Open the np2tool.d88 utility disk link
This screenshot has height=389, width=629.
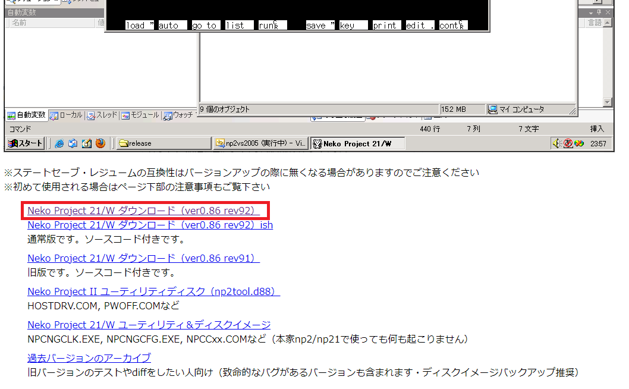tap(153, 291)
